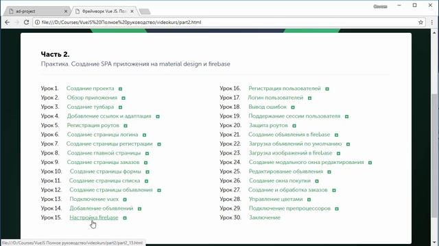Screen dimensions: 439x246
Task: Click the plus icon beside Создание модального окна редактирования
Action: pos(370,163)
